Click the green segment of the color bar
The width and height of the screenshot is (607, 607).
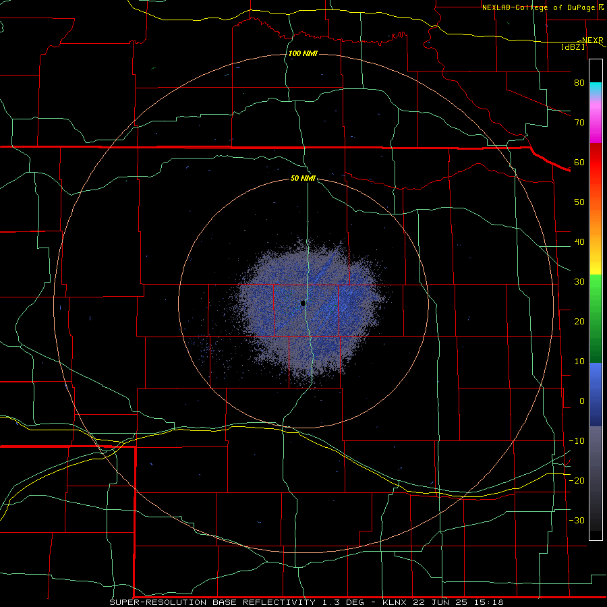point(596,318)
